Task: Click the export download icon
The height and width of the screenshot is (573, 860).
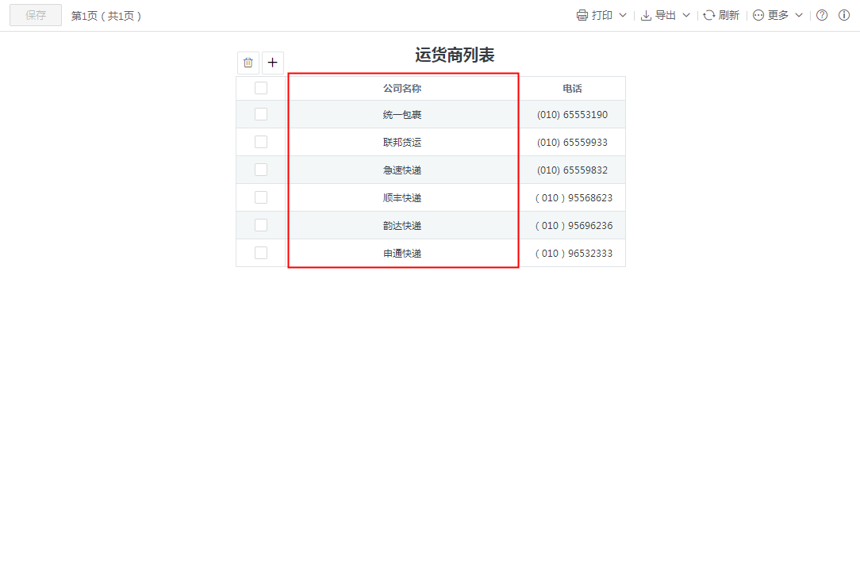Action: (646, 15)
